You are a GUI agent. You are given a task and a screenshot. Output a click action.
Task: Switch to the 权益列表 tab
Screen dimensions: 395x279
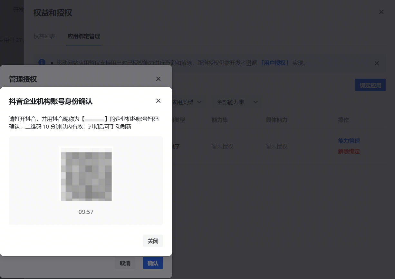coord(44,36)
